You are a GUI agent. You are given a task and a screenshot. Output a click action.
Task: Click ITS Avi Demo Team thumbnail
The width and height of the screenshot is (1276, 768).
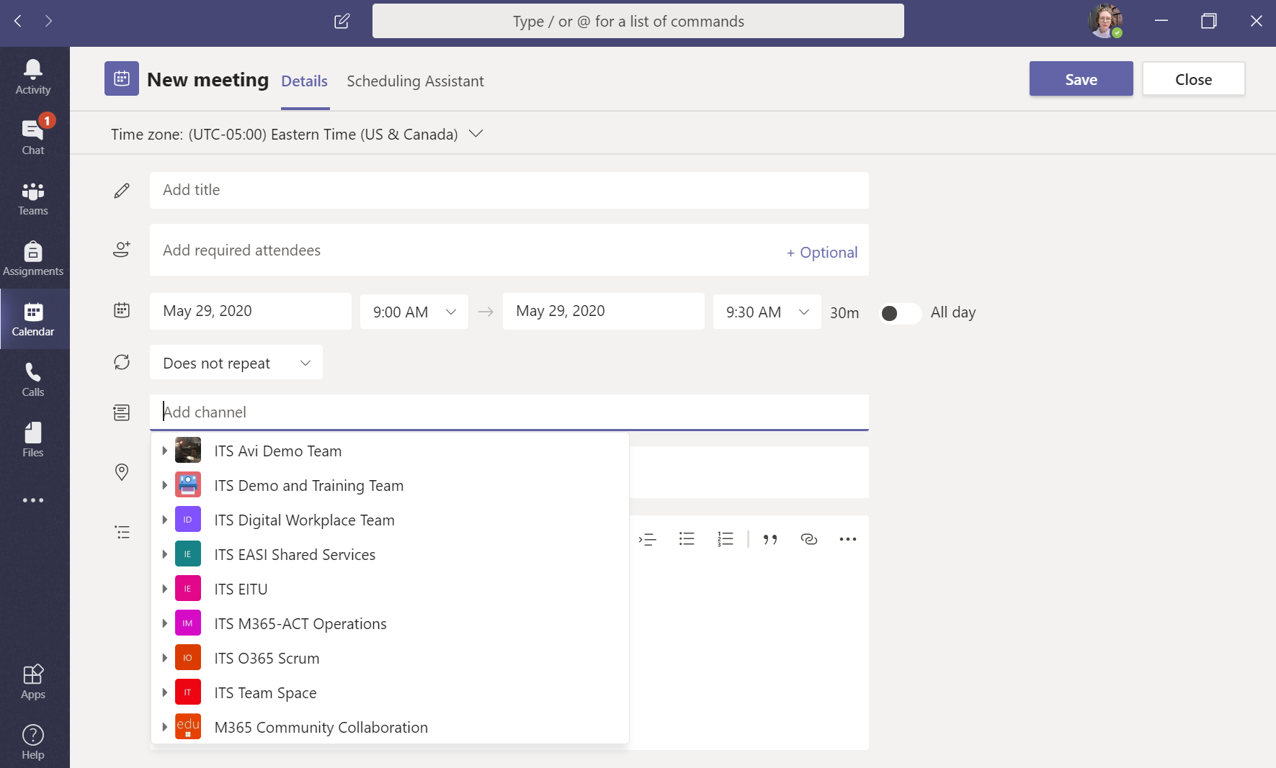click(188, 451)
